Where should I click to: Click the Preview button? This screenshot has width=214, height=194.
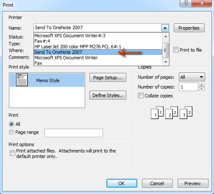(193, 183)
